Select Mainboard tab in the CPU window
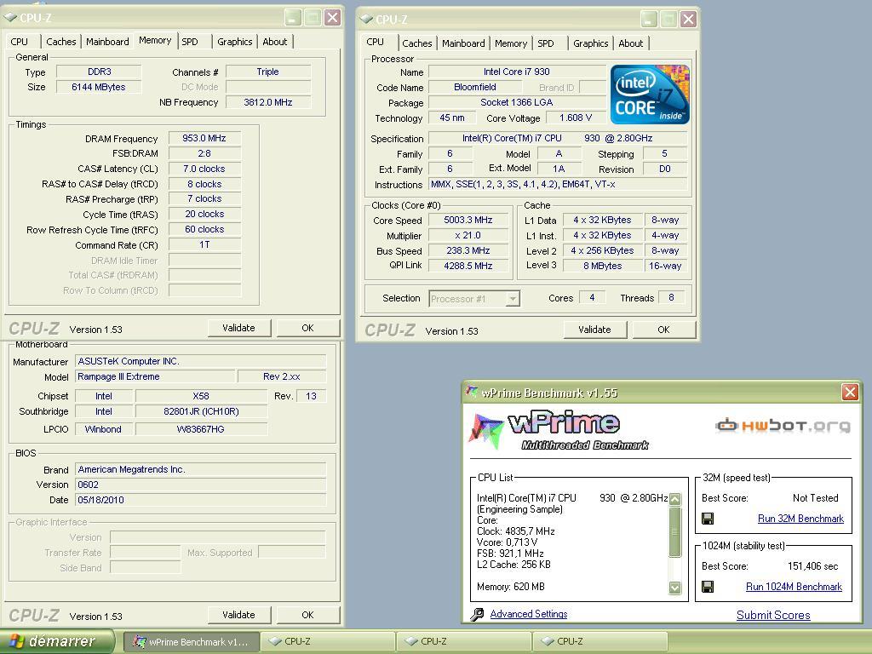 click(x=463, y=43)
